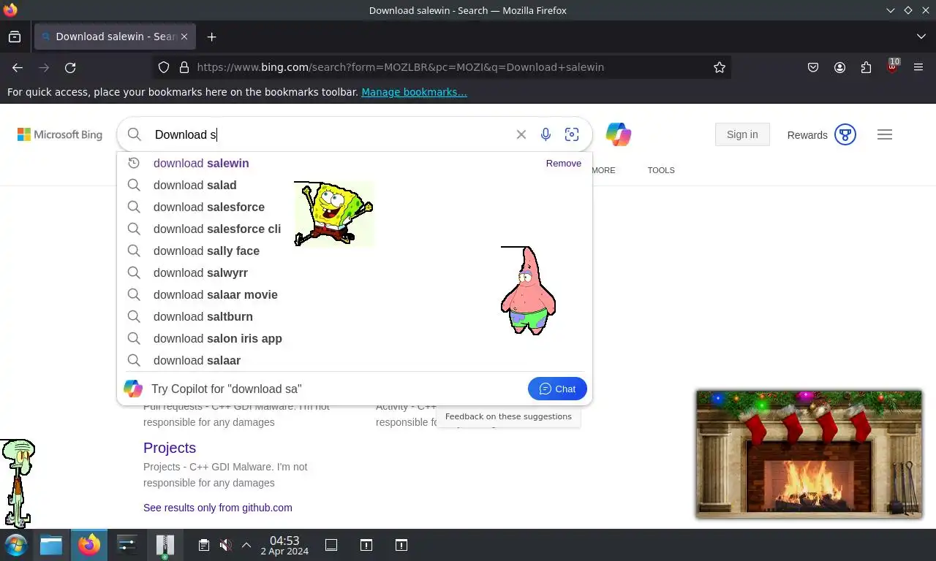Image resolution: width=936 pixels, height=561 pixels.
Task: Reload the current Bing page
Action: pyautogui.click(x=70, y=67)
